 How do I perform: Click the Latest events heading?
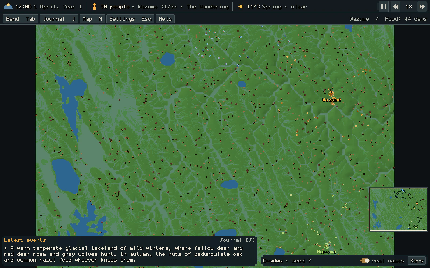pyautogui.click(x=25, y=240)
